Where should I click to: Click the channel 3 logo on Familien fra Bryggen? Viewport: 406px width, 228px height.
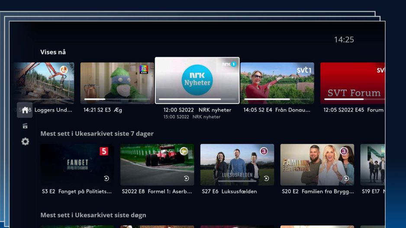point(344,151)
